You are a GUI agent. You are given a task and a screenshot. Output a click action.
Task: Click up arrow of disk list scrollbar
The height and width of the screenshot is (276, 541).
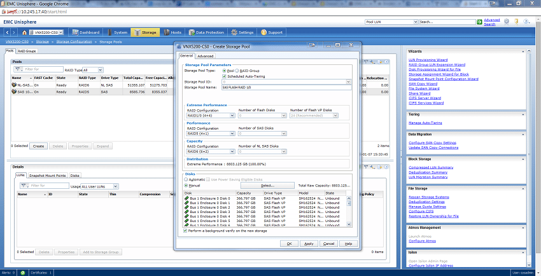349,198
